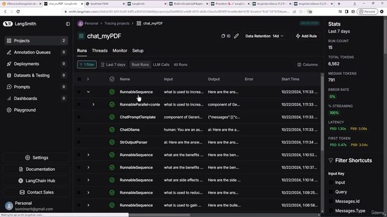The image size is (387, 217).
Task: Expand all rows header chevron
Action: click(x=88, y=79)
